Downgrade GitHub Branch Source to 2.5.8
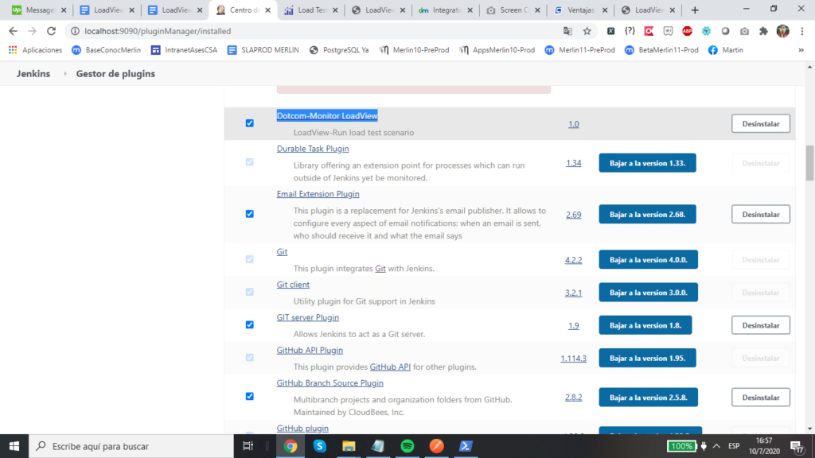 (x=648, y=398)
